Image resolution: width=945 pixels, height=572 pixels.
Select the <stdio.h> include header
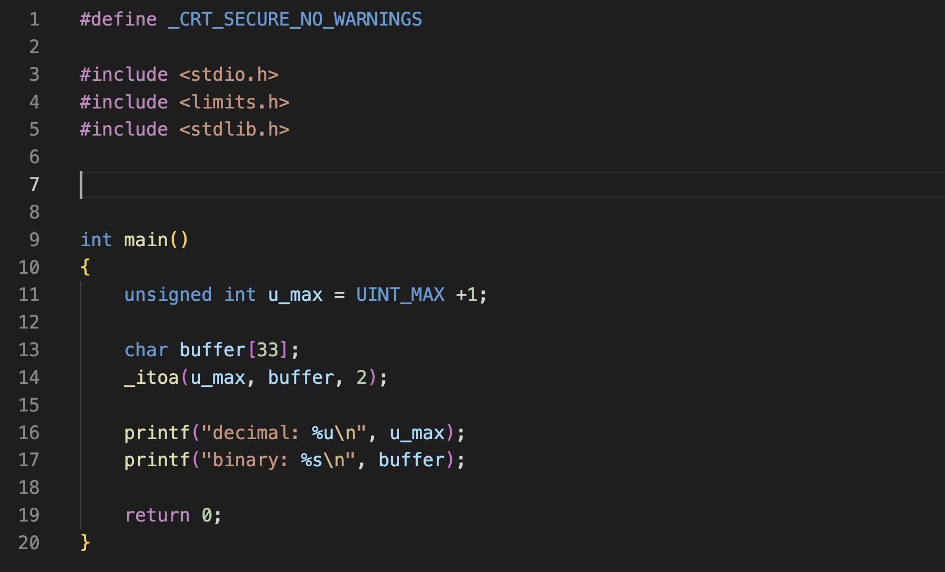(x=229, y=74)
